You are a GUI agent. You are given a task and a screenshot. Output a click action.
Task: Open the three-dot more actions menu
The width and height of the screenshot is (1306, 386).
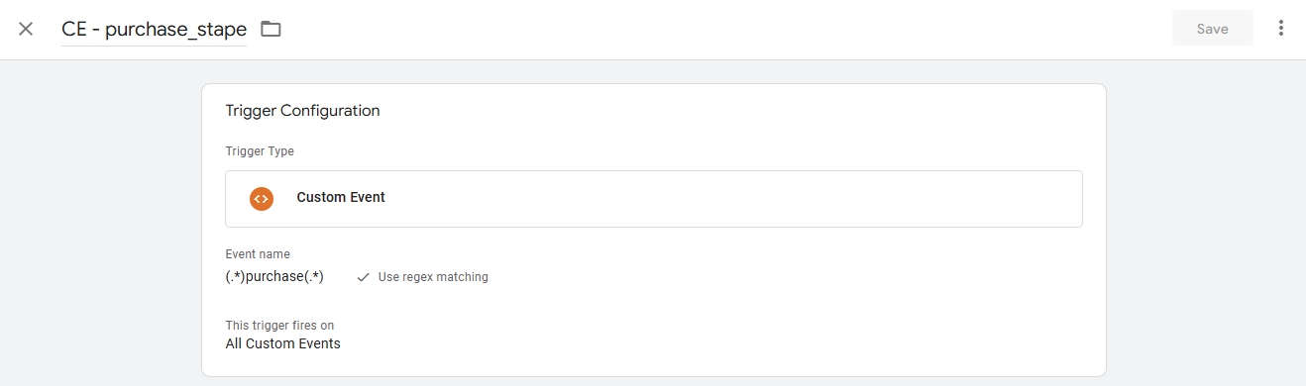click(x=1281, y=28)
